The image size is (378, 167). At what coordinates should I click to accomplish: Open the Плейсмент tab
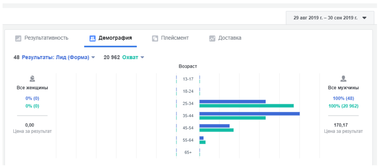pyautogui.click(x=174, y=38)
